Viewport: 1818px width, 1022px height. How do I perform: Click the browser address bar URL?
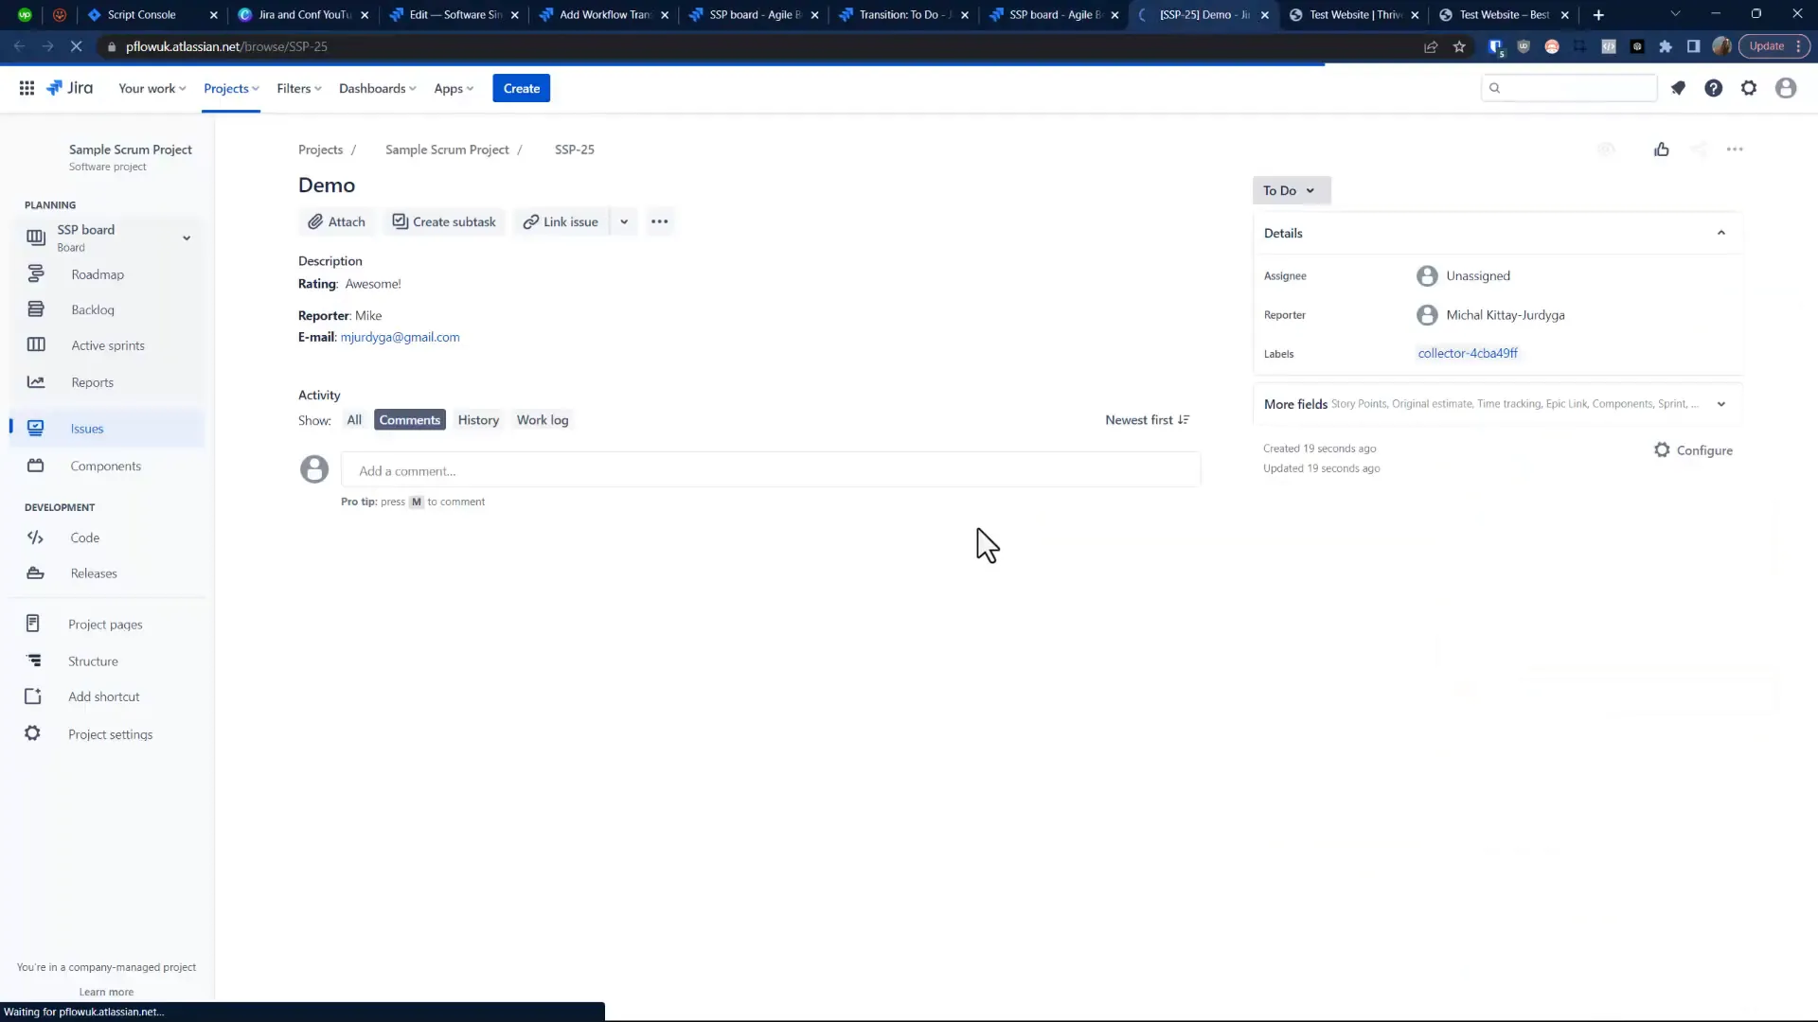click(226, 46)
